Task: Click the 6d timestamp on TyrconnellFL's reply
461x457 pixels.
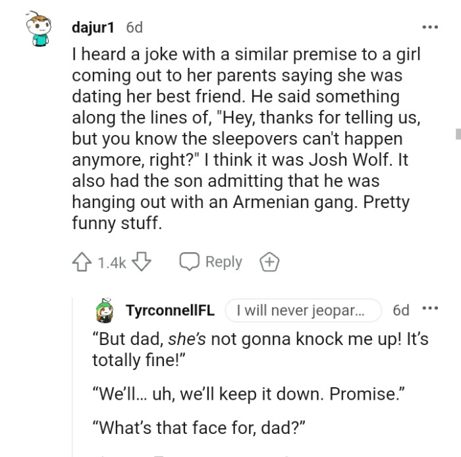Action: (x=400, y=310)
